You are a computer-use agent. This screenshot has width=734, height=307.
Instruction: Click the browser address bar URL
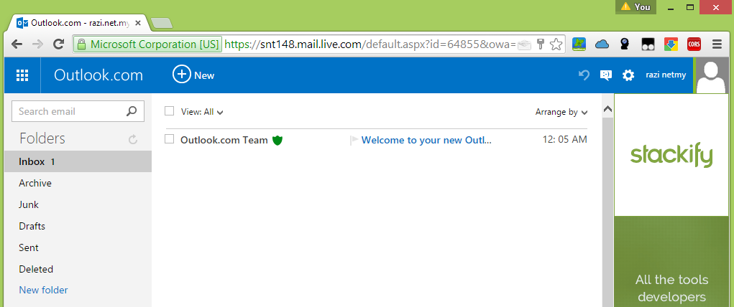(x=370, y=44)
